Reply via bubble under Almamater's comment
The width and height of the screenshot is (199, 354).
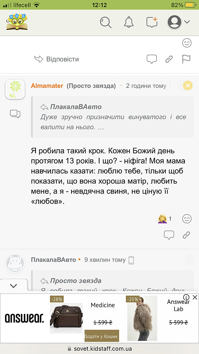pyautogui.click(x=169, y=235)
